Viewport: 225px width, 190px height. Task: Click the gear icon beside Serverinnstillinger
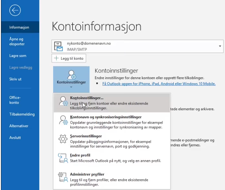click(63, 139)
